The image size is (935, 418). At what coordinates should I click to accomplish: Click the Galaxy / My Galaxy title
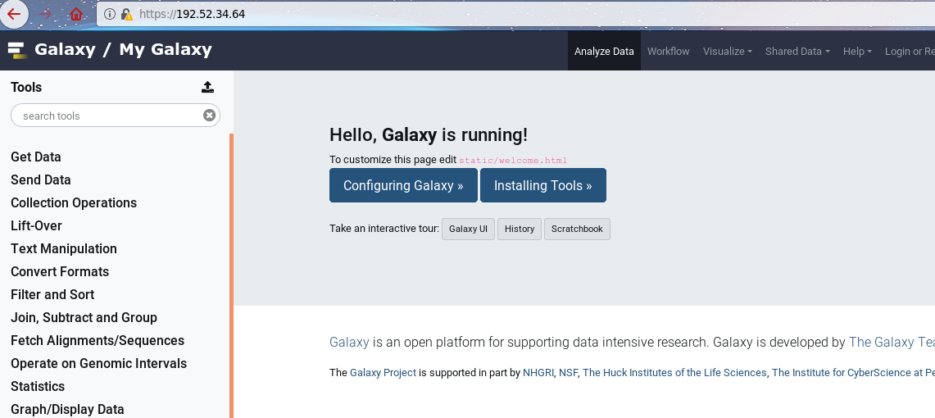point(123,49)
